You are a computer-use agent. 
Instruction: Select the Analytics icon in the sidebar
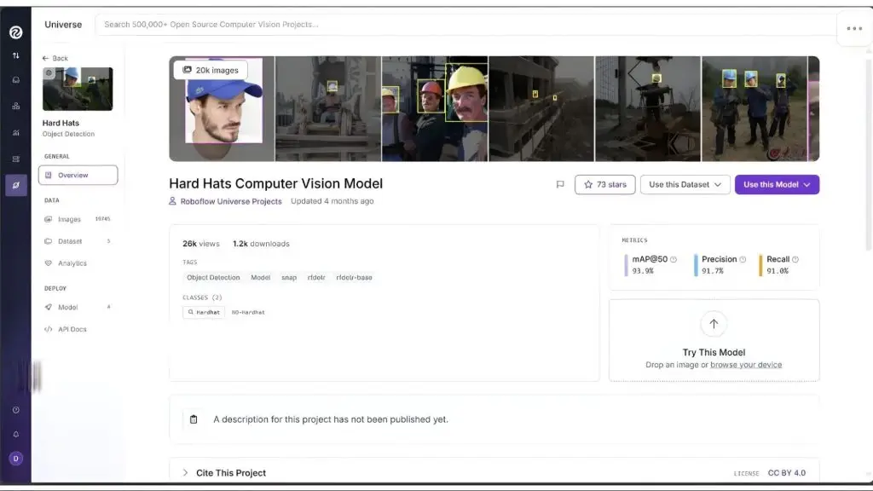click(x=49, y=263)
